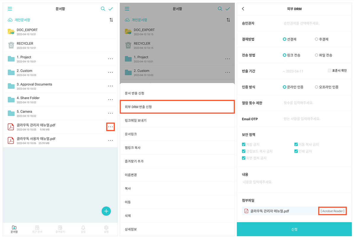Select the 후결재 radio option

(316, 39)
